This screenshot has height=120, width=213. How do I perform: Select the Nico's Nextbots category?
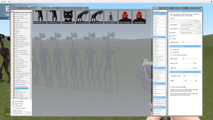point(19,26)
